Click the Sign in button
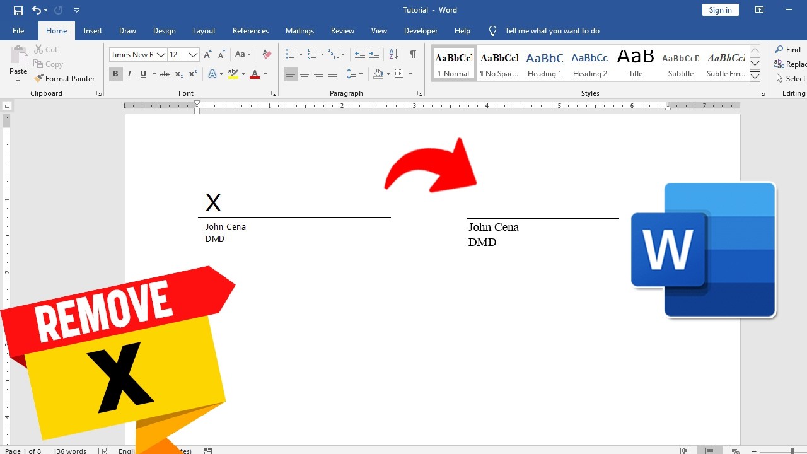The width and height of the screenshot is (807, 454). coord(720,10)
